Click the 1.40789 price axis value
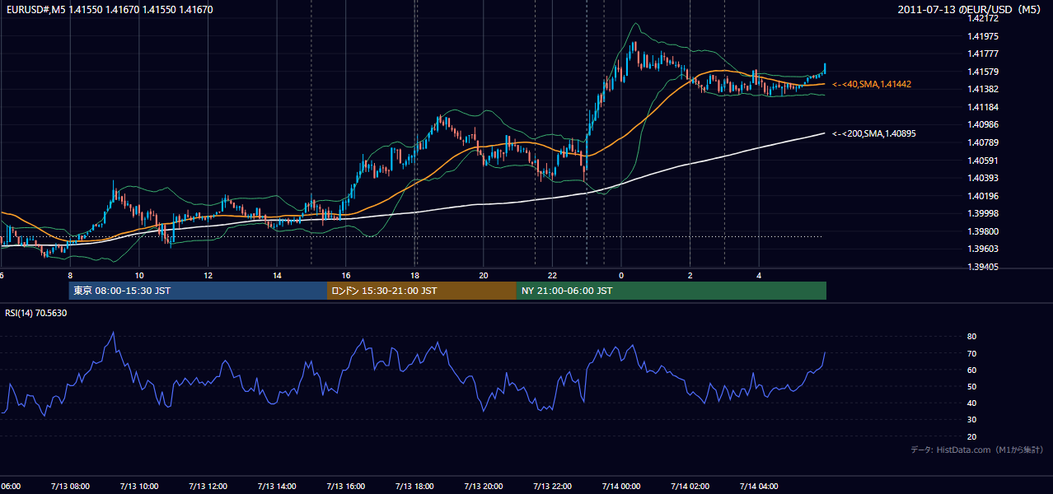Viewport: 1053px width, 494px height. click(985, 142)
